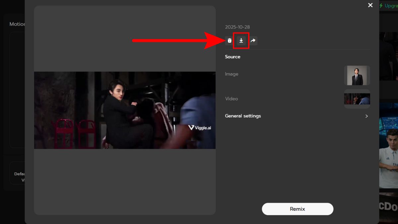Image resolution: width=398 pixels, height=224 pixels.
Task: Delete the generated video using trash icon
Action: (x=229, y=40)
